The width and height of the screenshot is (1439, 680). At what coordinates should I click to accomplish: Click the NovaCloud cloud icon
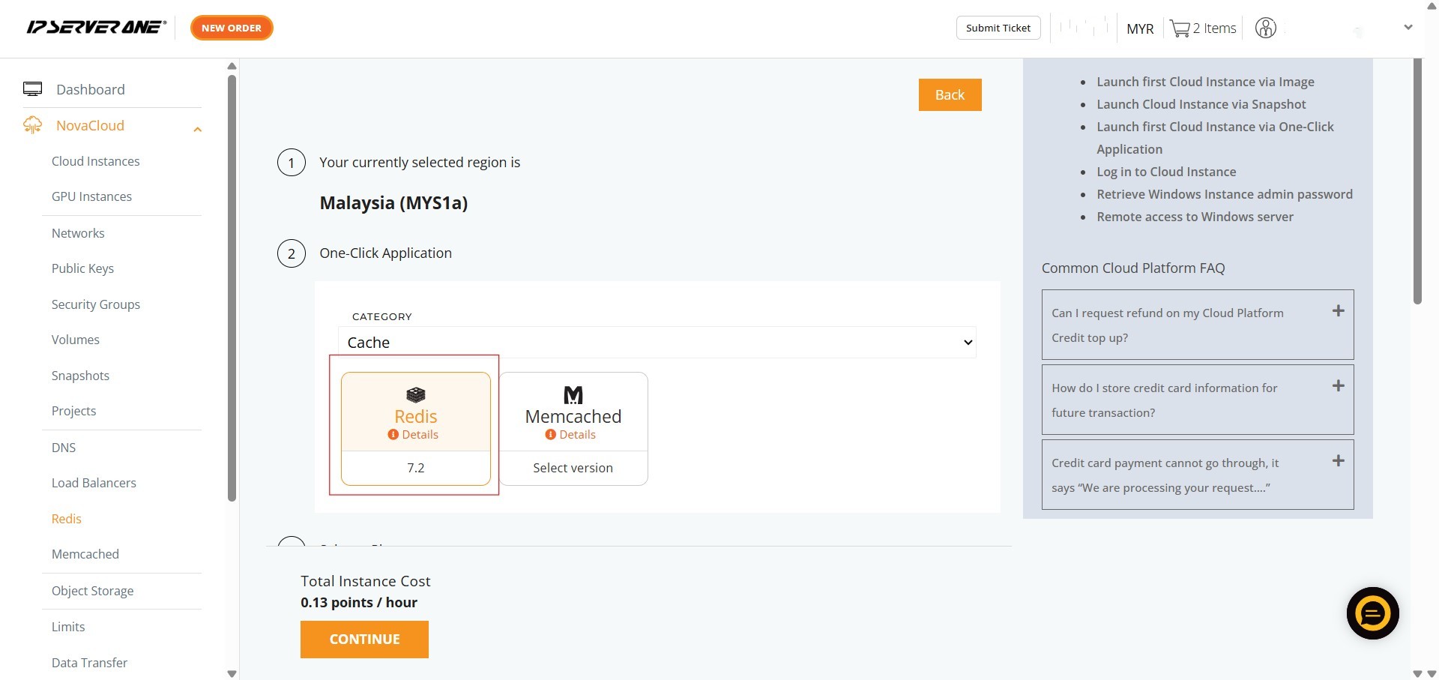[x=32, y=125]
